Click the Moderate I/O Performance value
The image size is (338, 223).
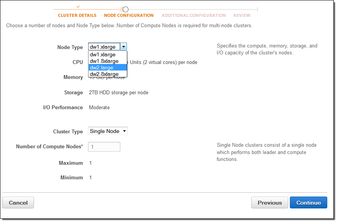pyautogui.click(x=99, y=108)
